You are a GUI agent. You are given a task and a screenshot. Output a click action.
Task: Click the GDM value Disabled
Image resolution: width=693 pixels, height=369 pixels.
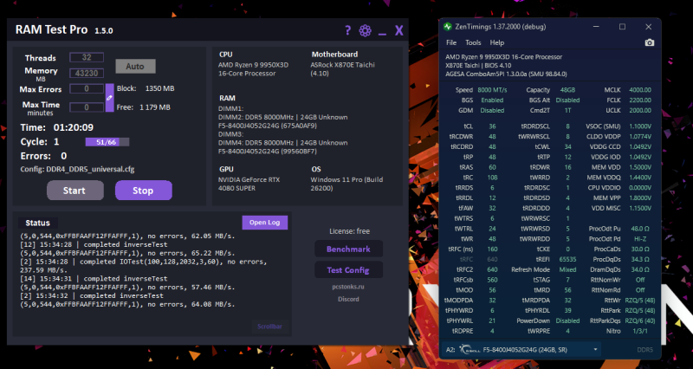[x=492, y=111]
